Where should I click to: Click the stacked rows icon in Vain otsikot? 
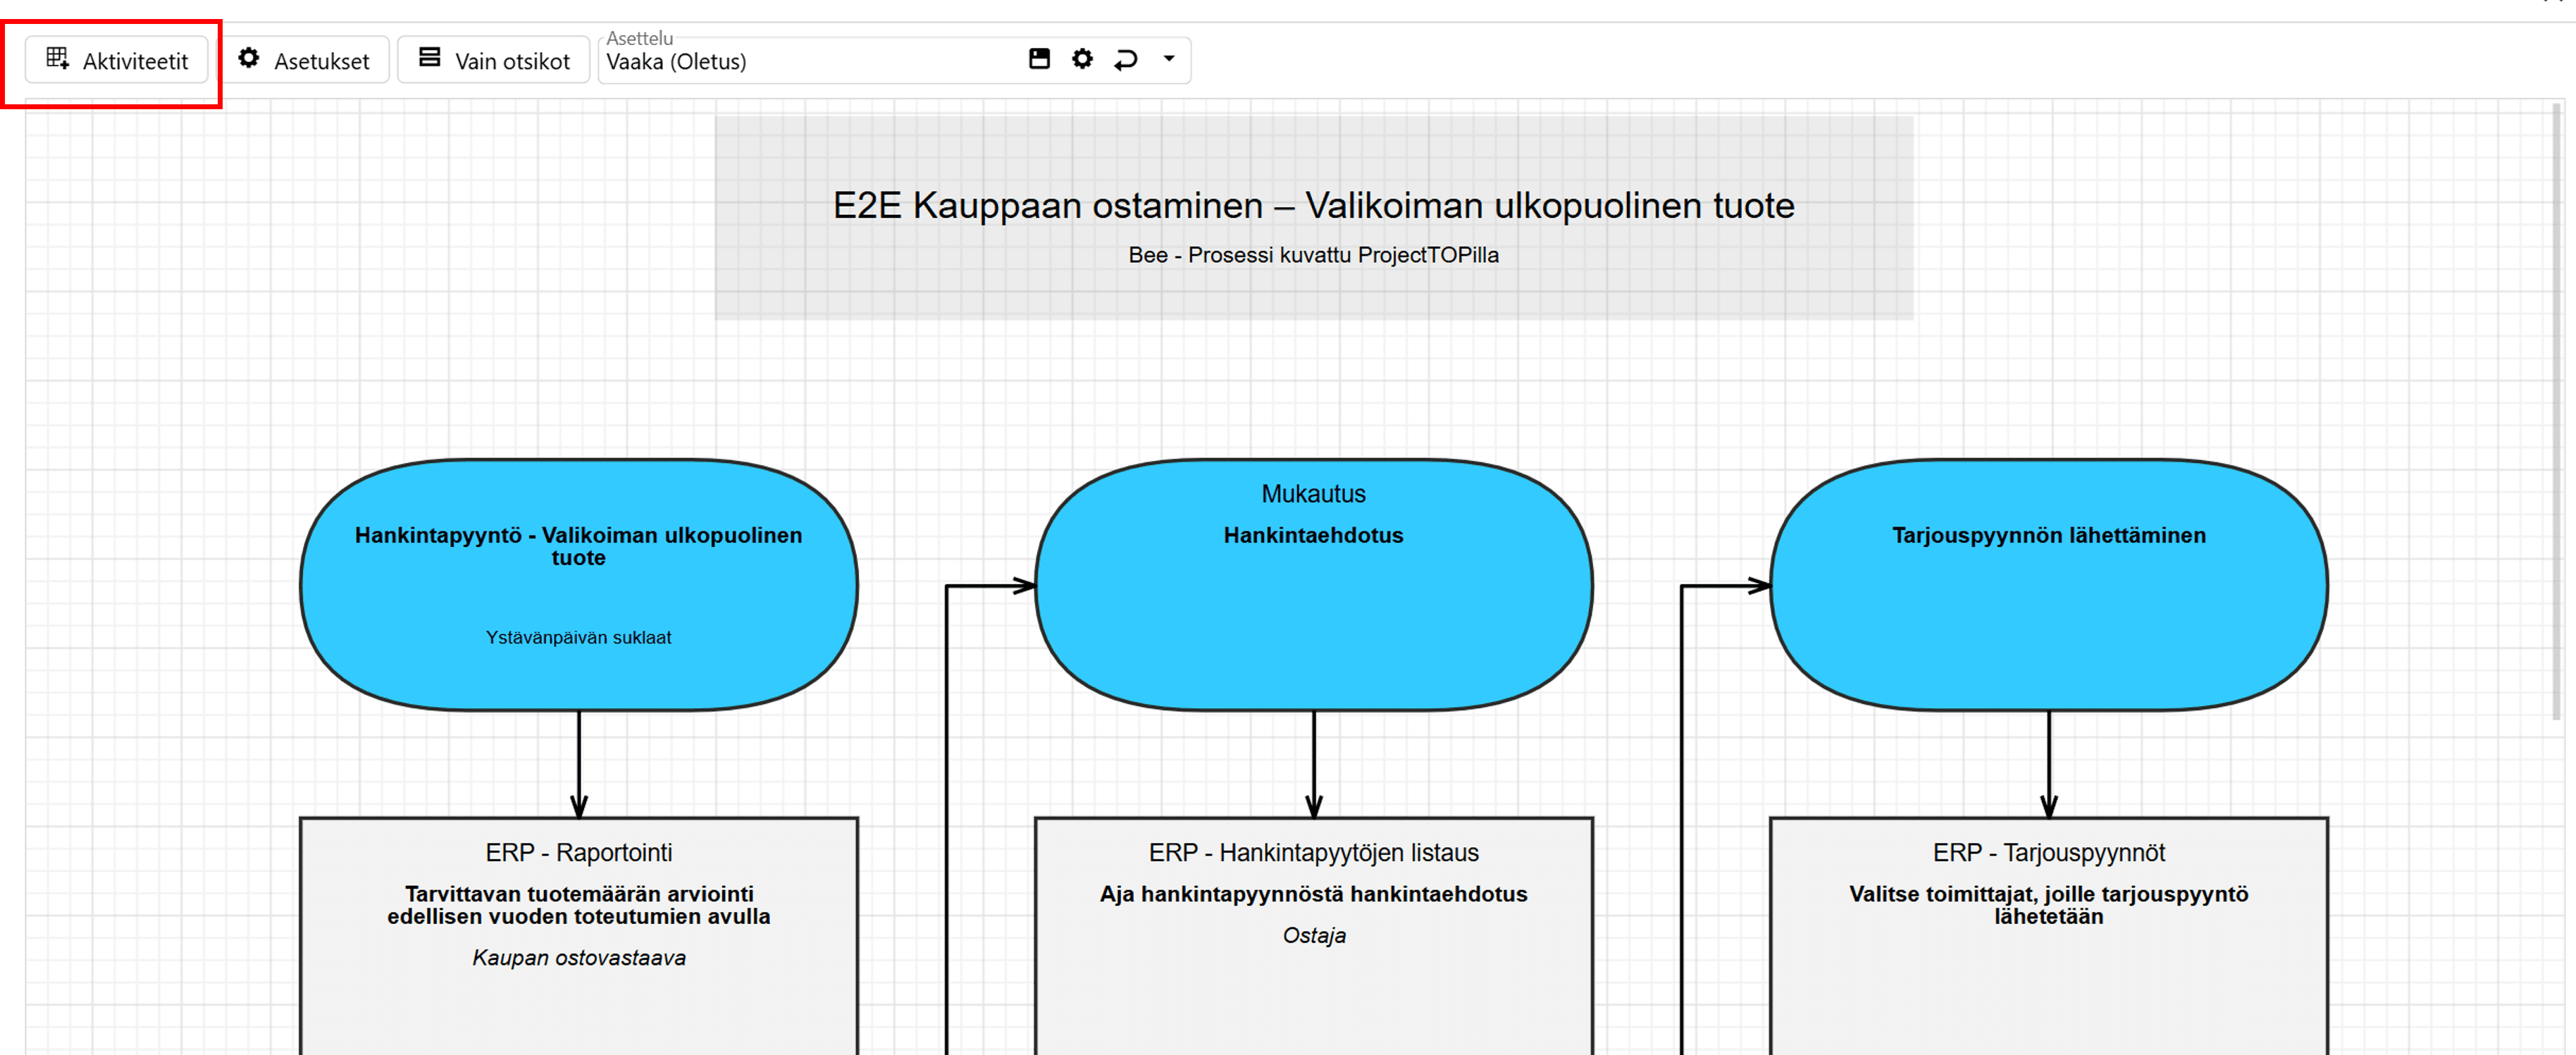point(430,58)
